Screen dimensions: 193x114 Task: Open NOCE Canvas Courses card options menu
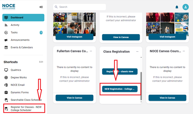[184, 51]
